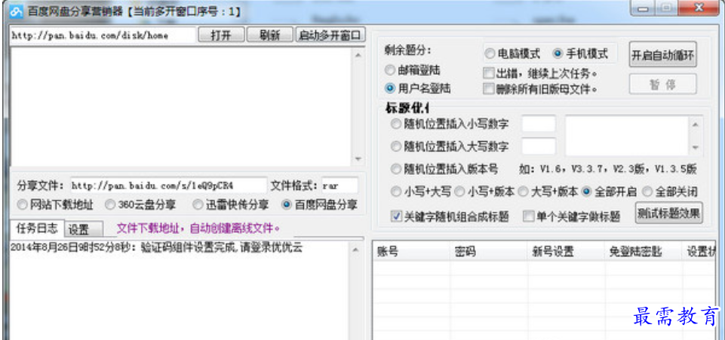This screenshot has width=725, height=340.
Task: Click the large title optimization text area
Action: pyautogui.click(x=626, y=136)
